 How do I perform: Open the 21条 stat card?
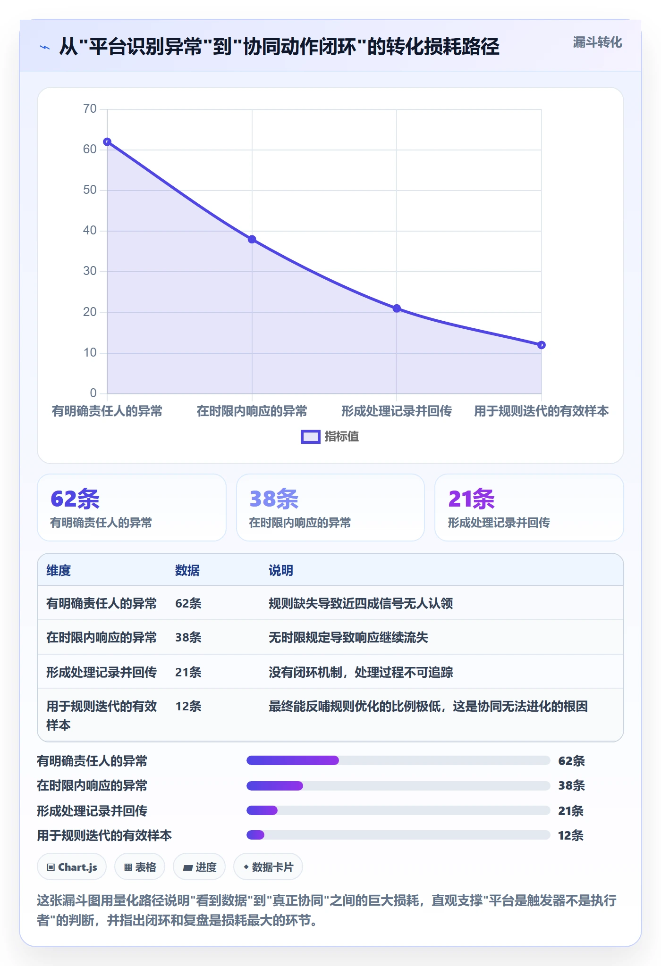pyautogui.click(x=529, y=508)
